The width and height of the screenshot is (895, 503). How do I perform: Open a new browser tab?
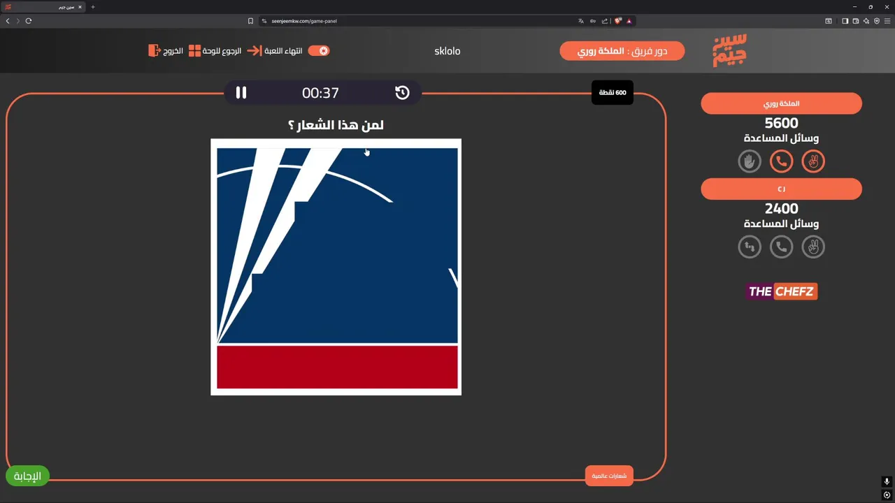[x=92, y=7]
